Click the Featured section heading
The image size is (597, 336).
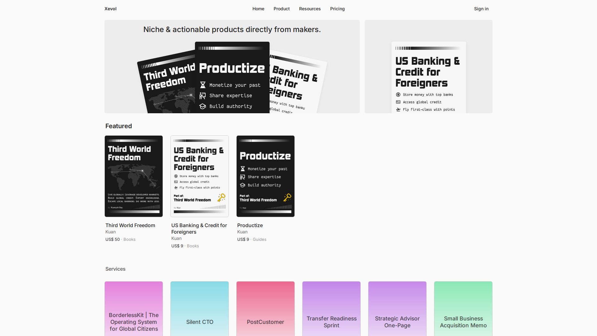point(118,126)
